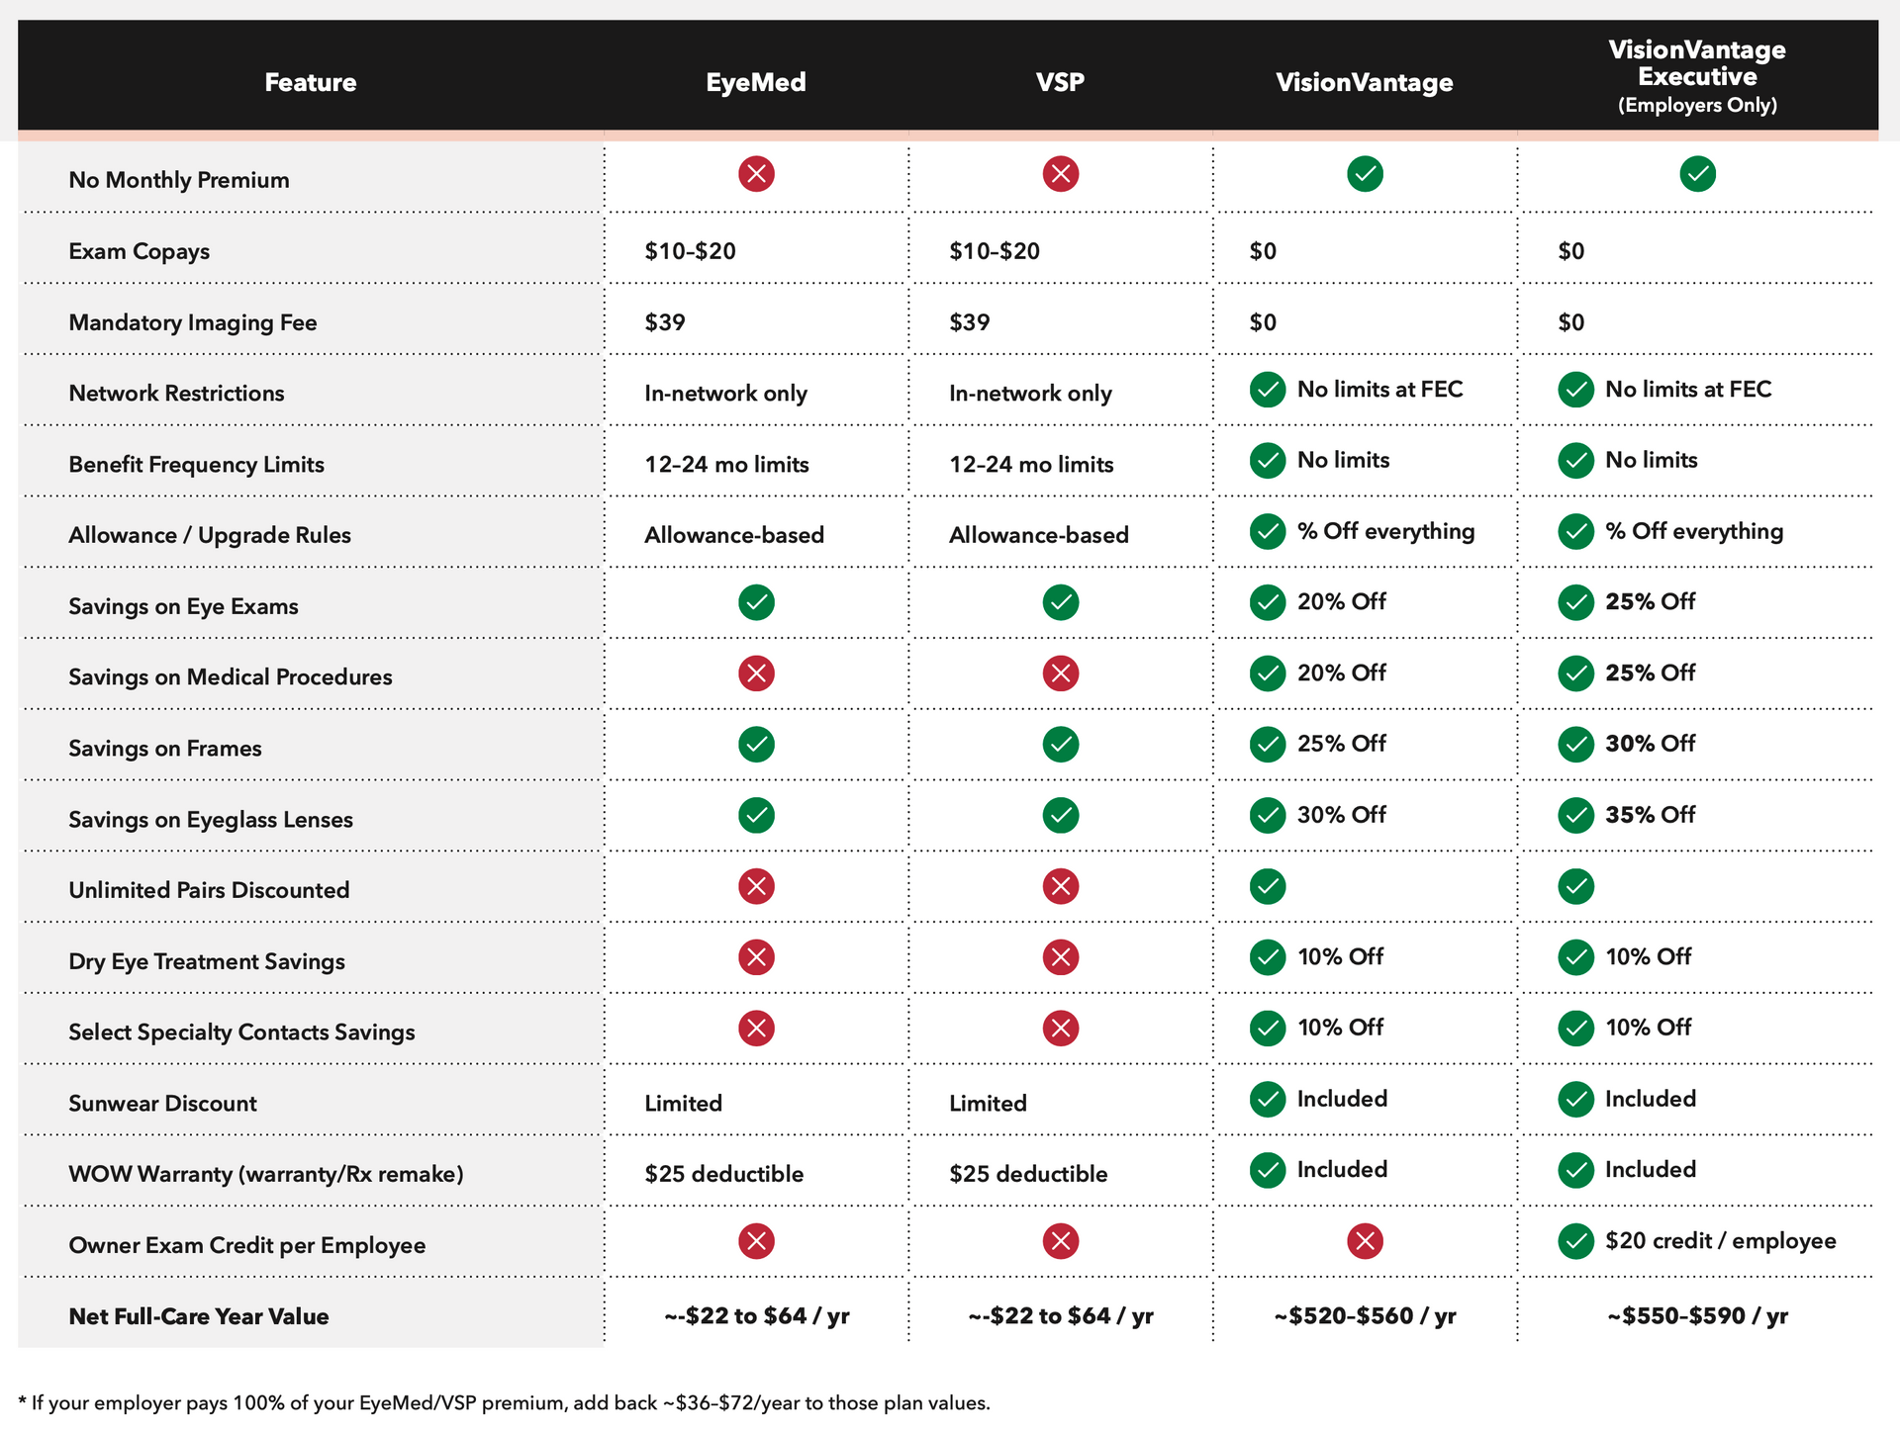Viewport: 1900px width, 1436px height.
Task: Click the Net Full-Care Year Value row label
Action: (x=198, y=1316)
